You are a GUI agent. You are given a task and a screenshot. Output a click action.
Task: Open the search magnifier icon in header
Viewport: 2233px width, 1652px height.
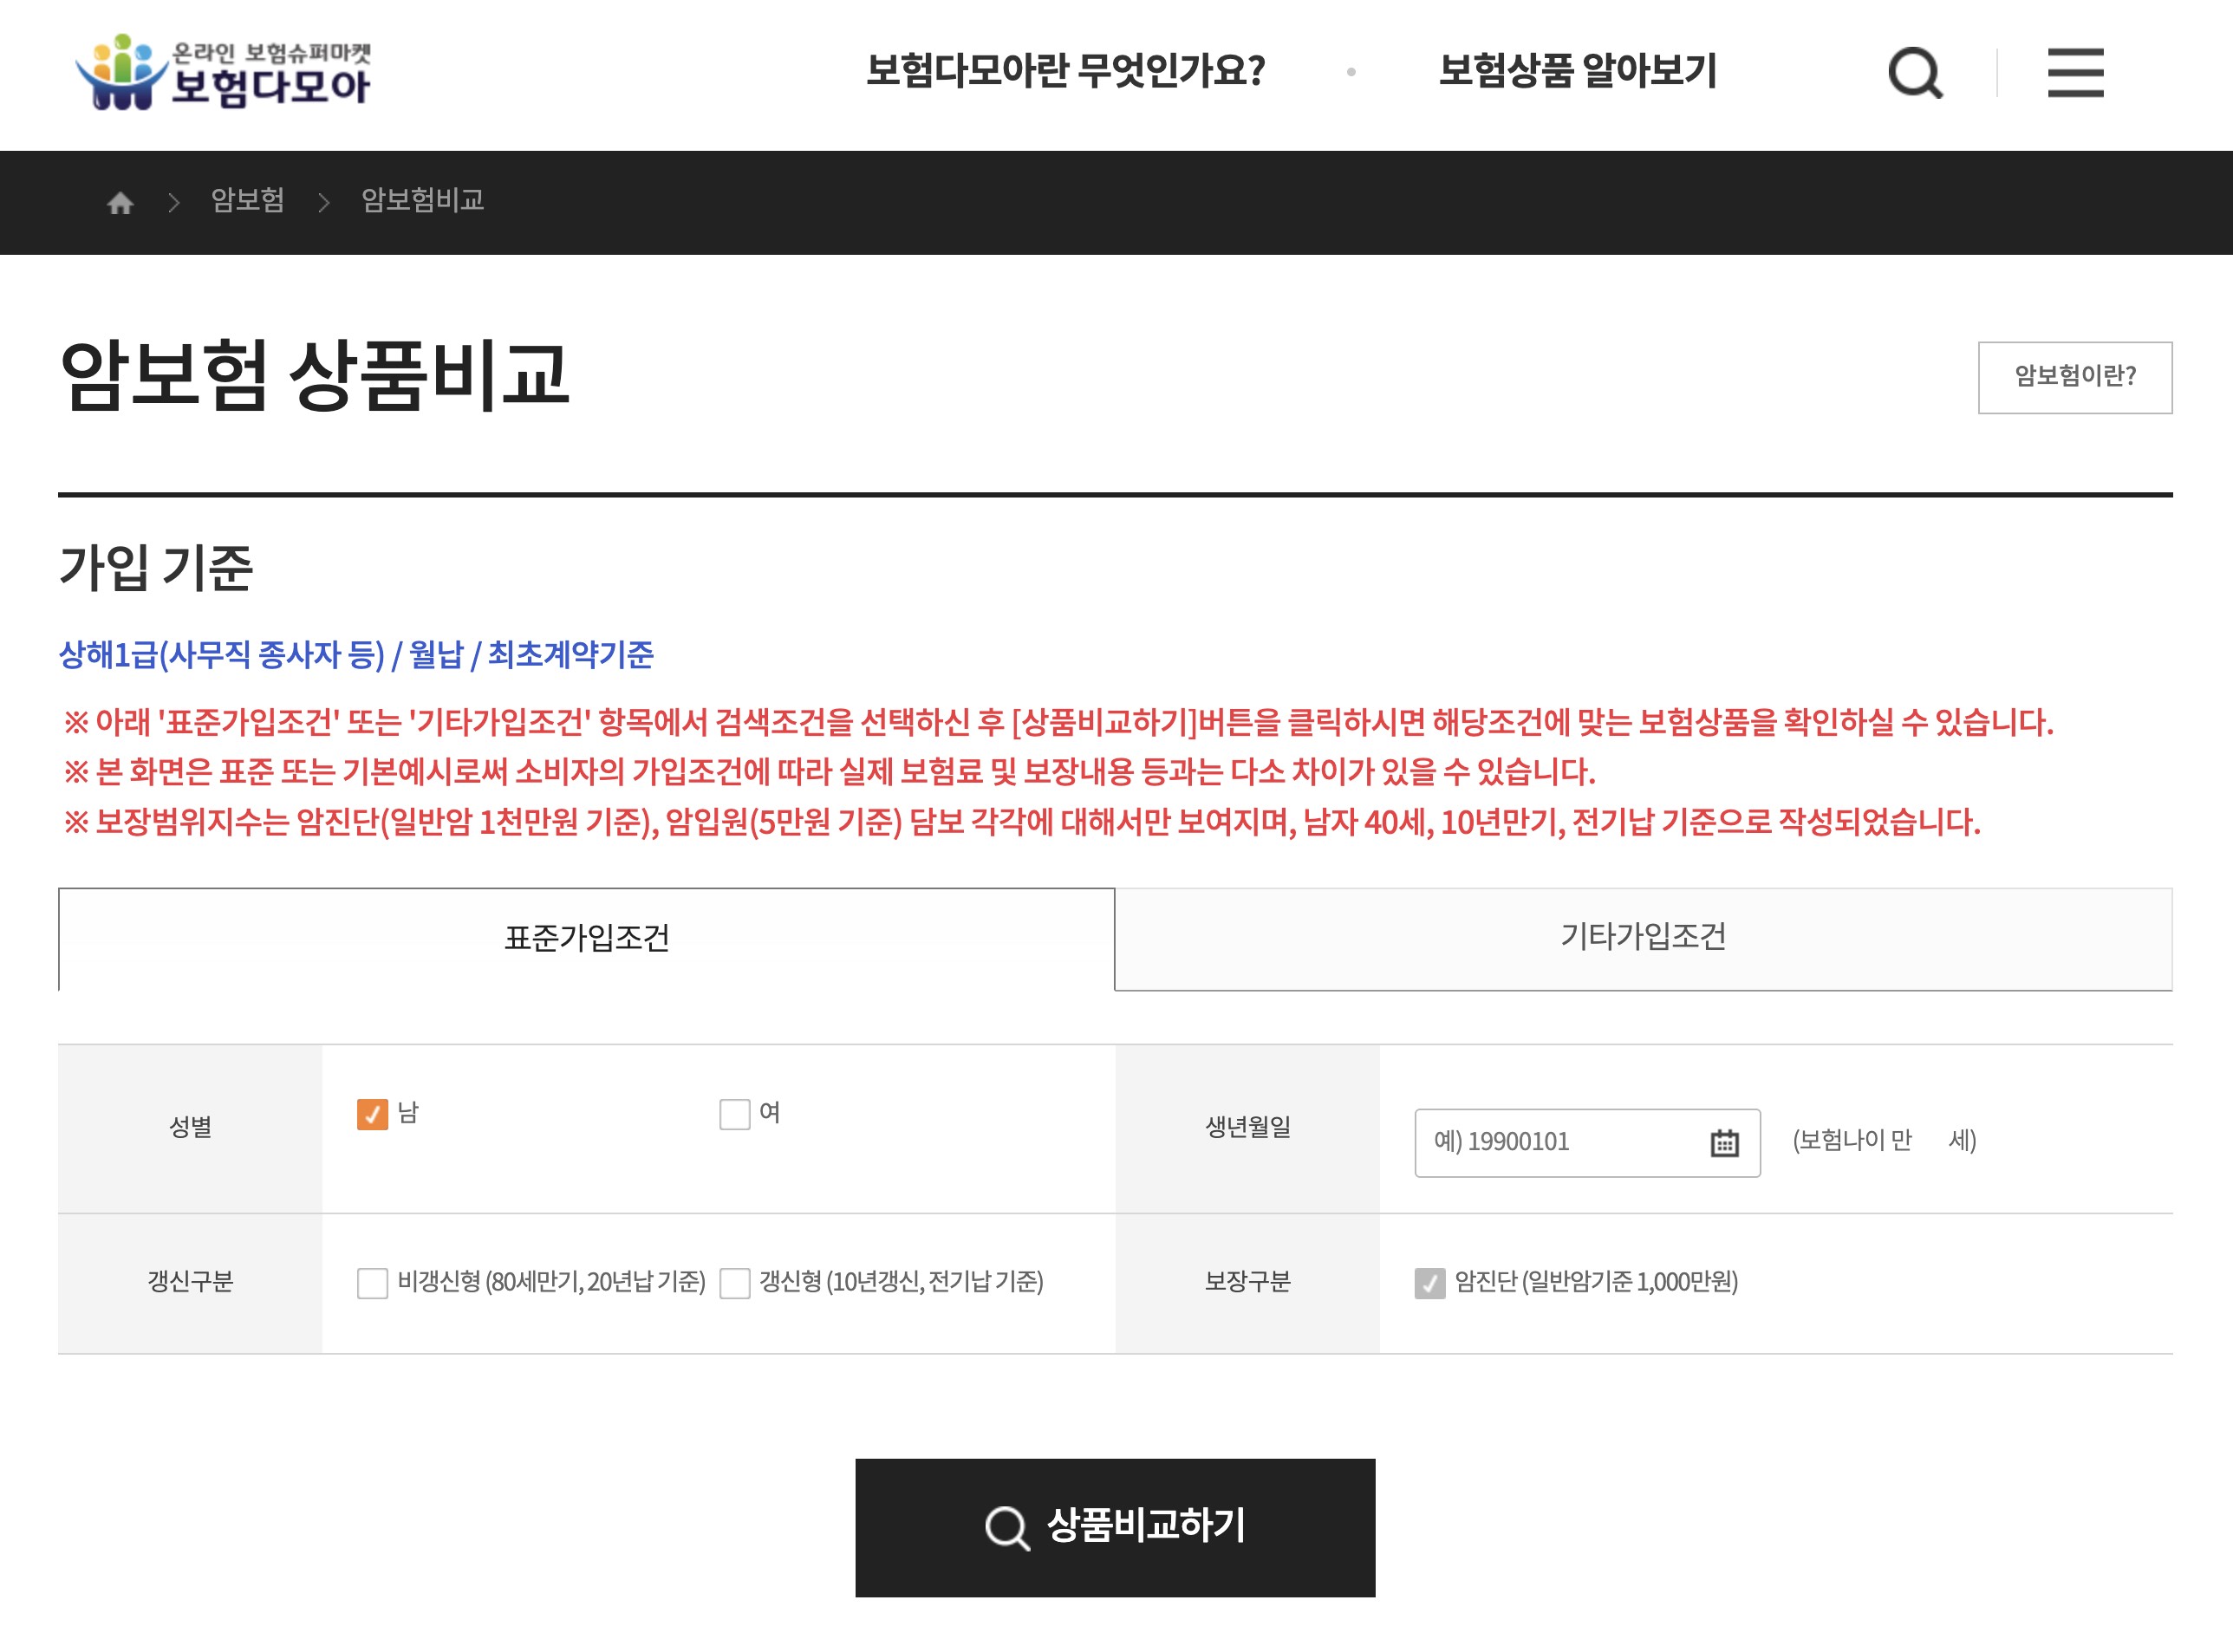1914,72
